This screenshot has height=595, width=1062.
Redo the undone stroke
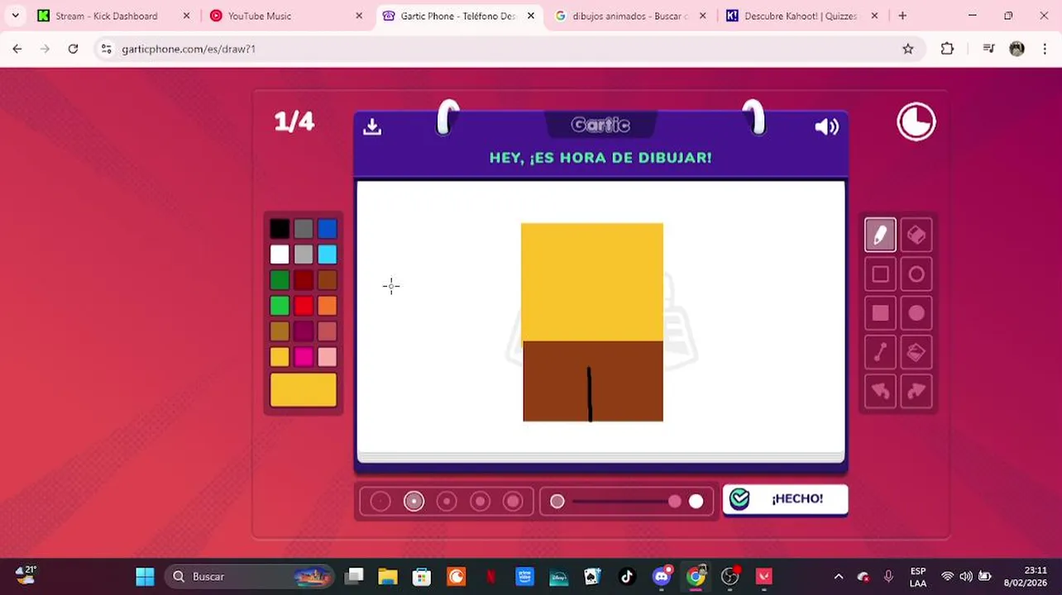pyautogui.click(x=916, y=391)
